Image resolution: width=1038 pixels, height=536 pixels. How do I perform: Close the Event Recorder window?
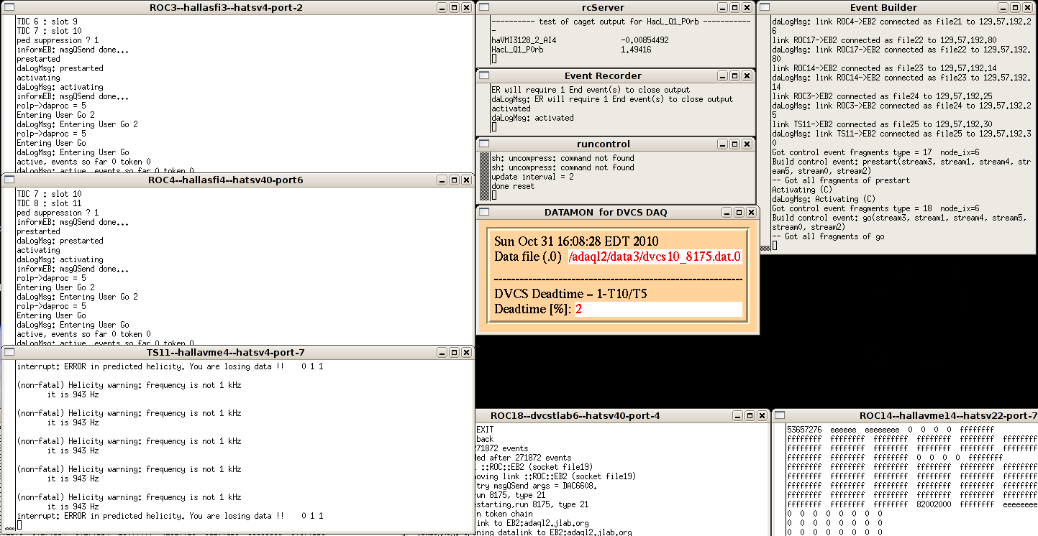[x=747, y=75]
